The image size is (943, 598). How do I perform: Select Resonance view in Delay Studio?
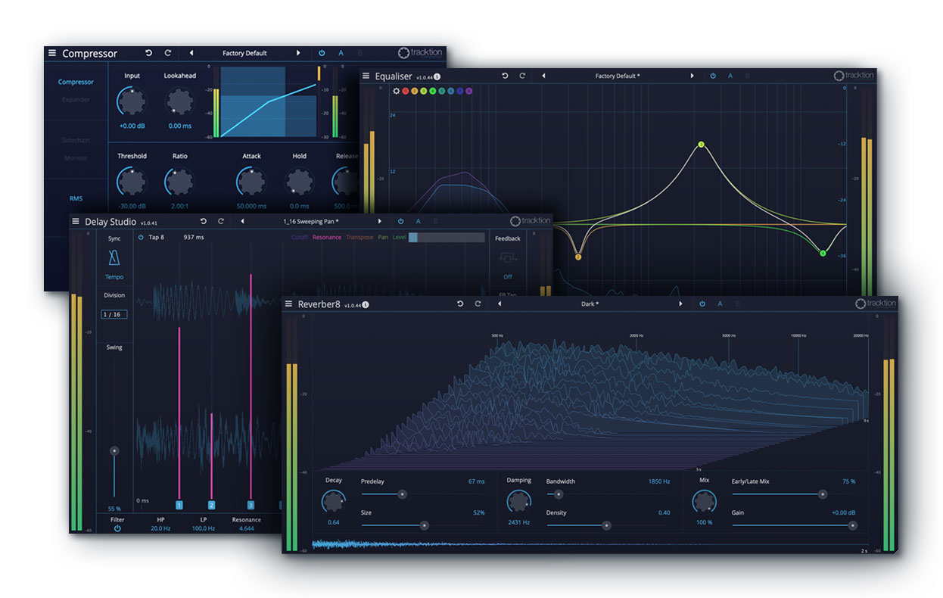pyautogui.click(x=327, y=238)
